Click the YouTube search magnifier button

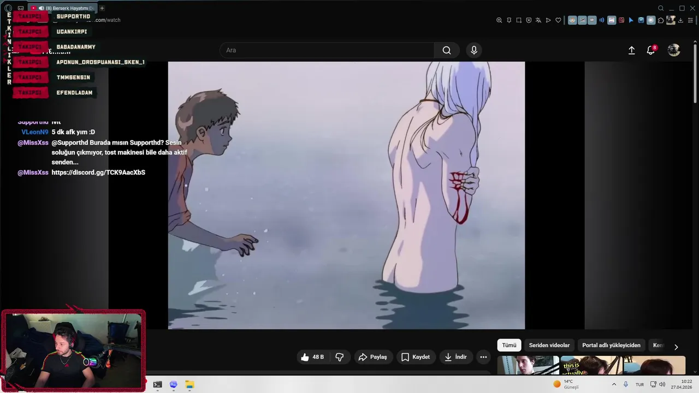coord(447,50)
